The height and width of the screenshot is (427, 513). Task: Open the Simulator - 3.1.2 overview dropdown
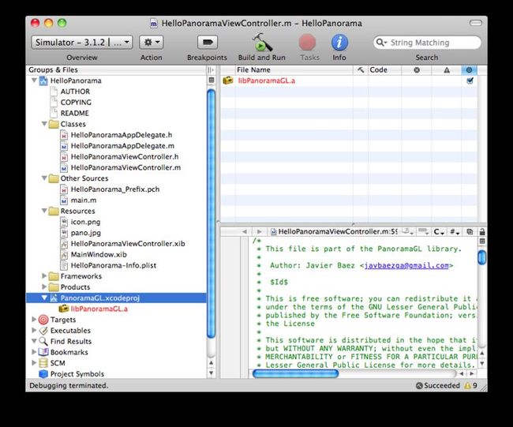click(x=82, y=42)
